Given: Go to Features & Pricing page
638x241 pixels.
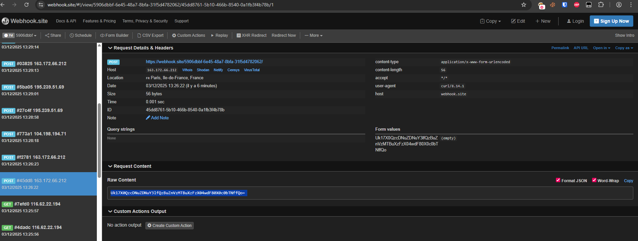Looking at the screenshot, I should pyautogui.click(x=99, y=21).
